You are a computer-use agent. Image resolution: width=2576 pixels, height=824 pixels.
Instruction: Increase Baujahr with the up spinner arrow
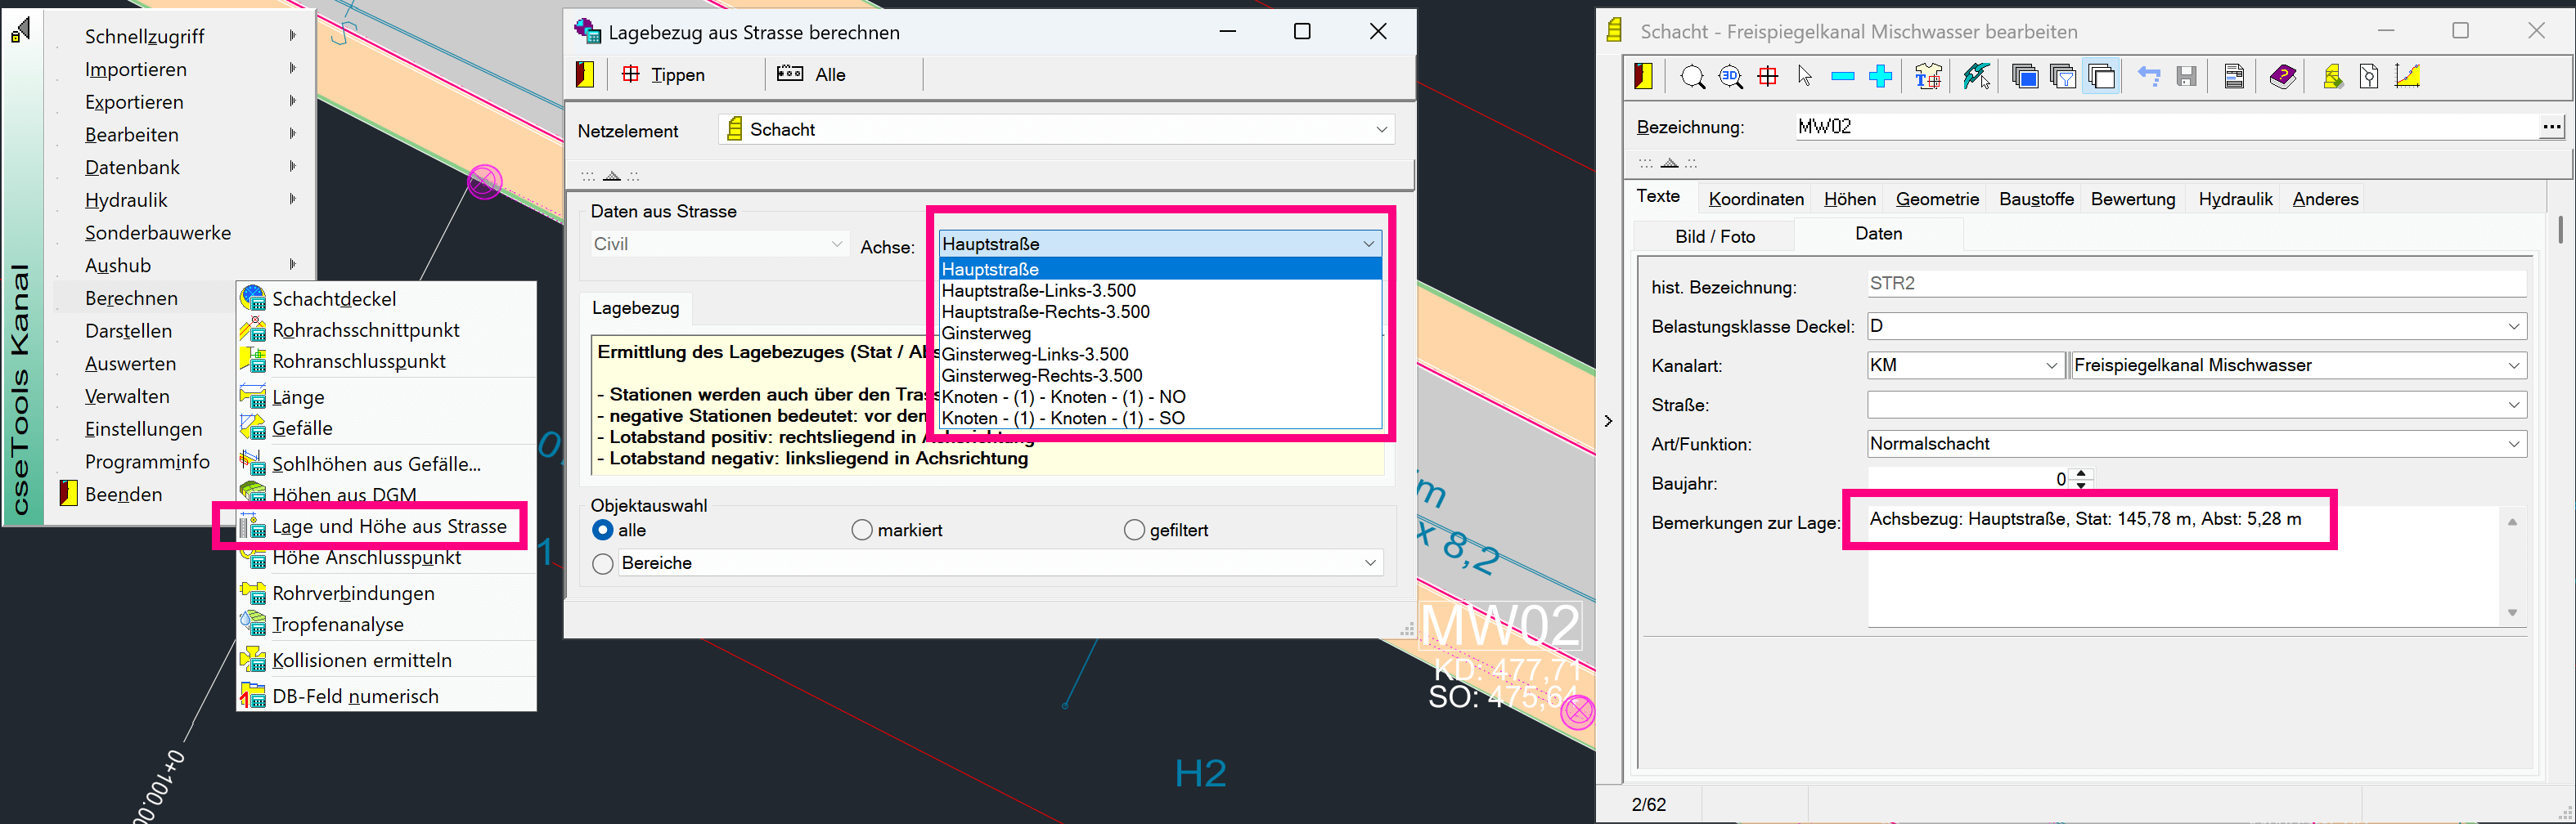pyautogui.click(x=2081, y=473)
